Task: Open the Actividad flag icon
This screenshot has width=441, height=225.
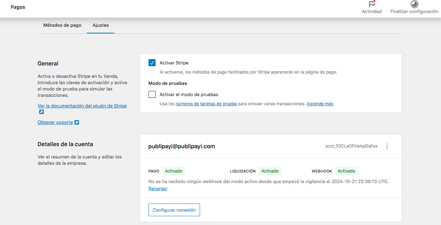Action: click(x=372, y=4)
